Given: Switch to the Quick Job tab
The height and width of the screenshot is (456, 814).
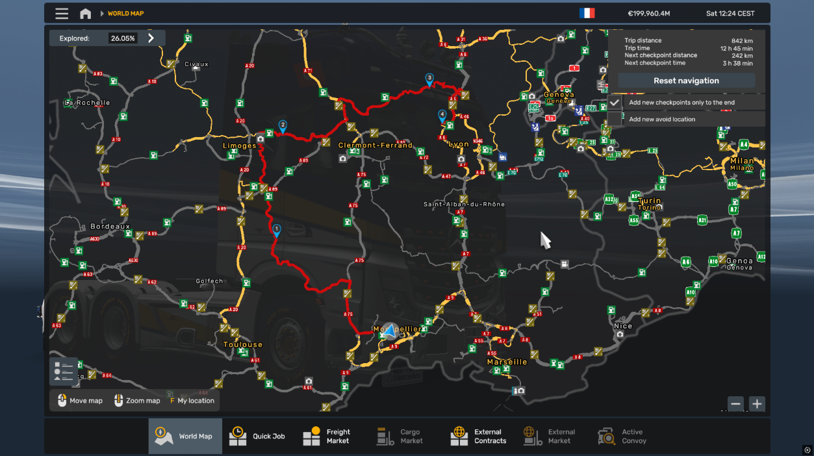Looking at the screenshot, I should point(258,436).
